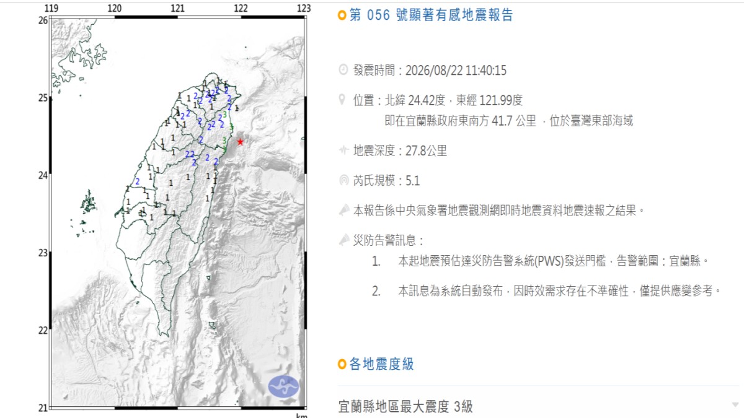The height and width of the screenshot is (418, 744).
Task: Click the megaphone icon beside 本報告係
Action: tap(343, 211)
